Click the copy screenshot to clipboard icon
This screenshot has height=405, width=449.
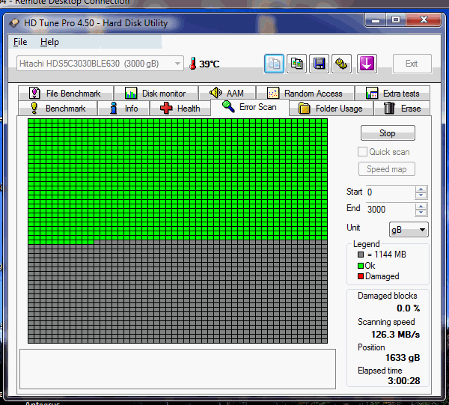point(296,64)
